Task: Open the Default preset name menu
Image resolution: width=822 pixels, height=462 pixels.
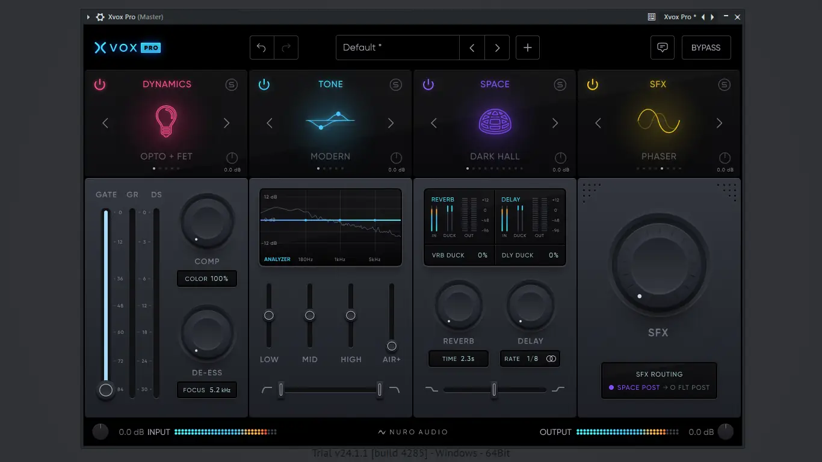Action: (x=398, y=48)
